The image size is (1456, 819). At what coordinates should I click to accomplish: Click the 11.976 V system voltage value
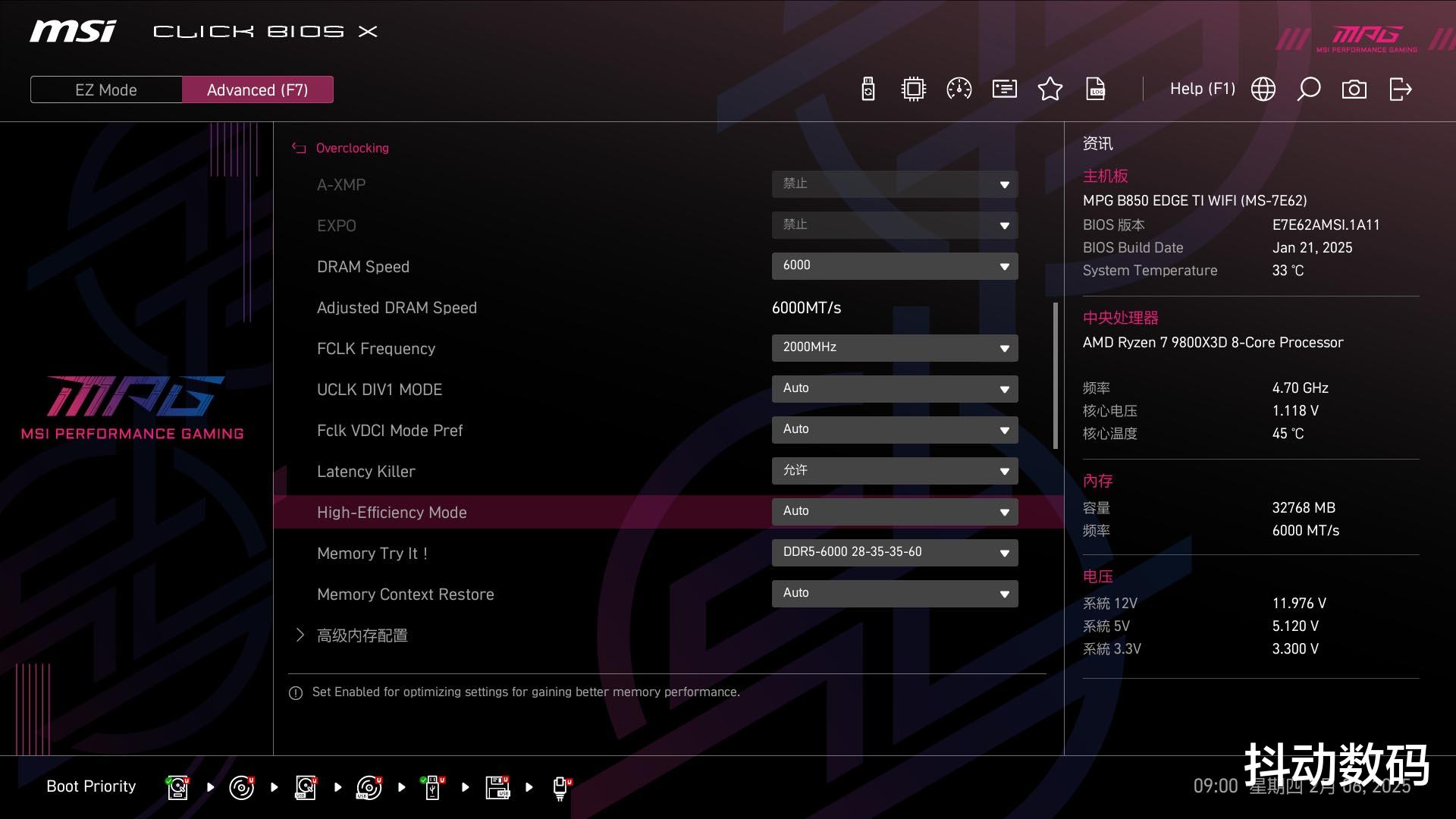[1299, 604]
